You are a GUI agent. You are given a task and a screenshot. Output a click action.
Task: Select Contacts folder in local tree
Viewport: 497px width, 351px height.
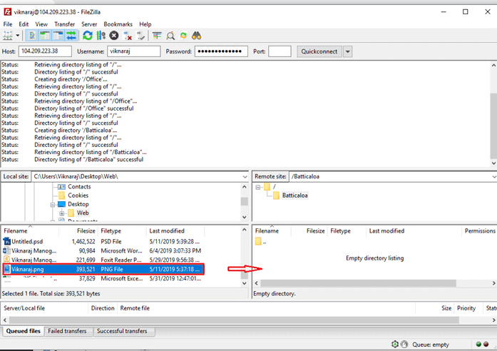coord(79,187)
